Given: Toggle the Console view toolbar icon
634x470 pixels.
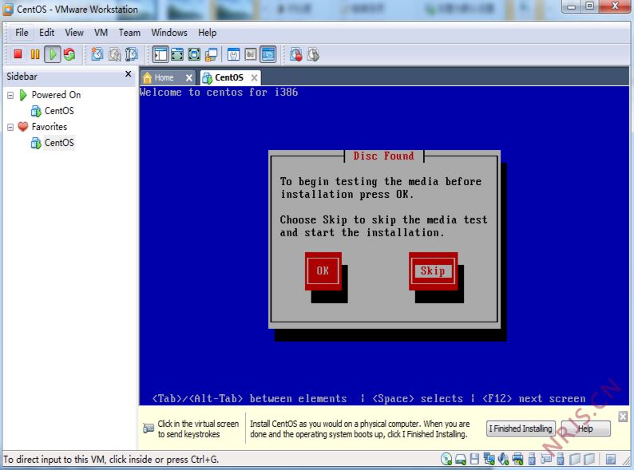Looking at the screenshot, I should pyautogui.click(x=268, y=54).
